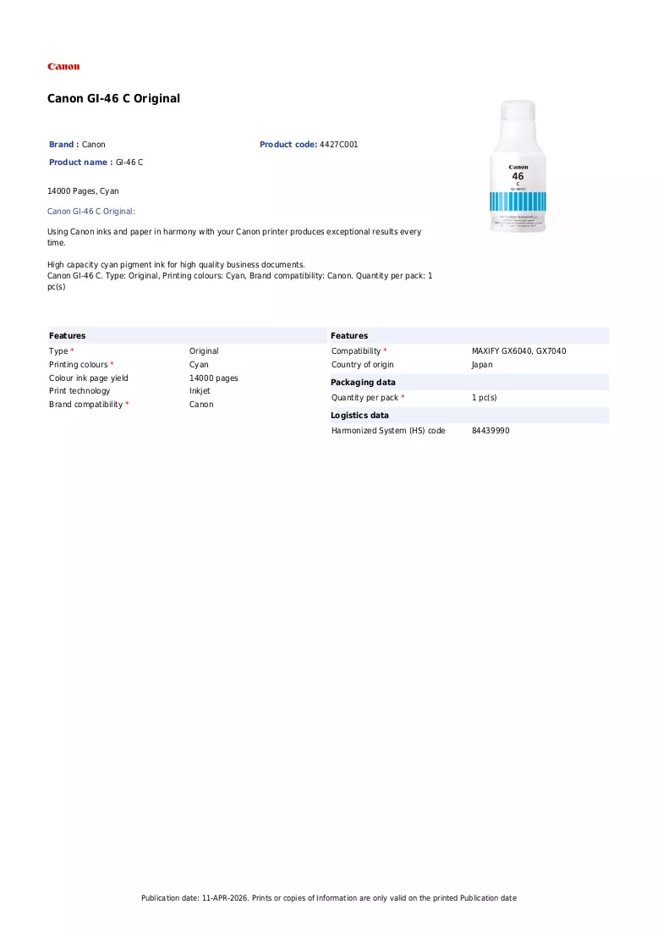
Task: Click the ink bottle product image
Action: point(518,166)
